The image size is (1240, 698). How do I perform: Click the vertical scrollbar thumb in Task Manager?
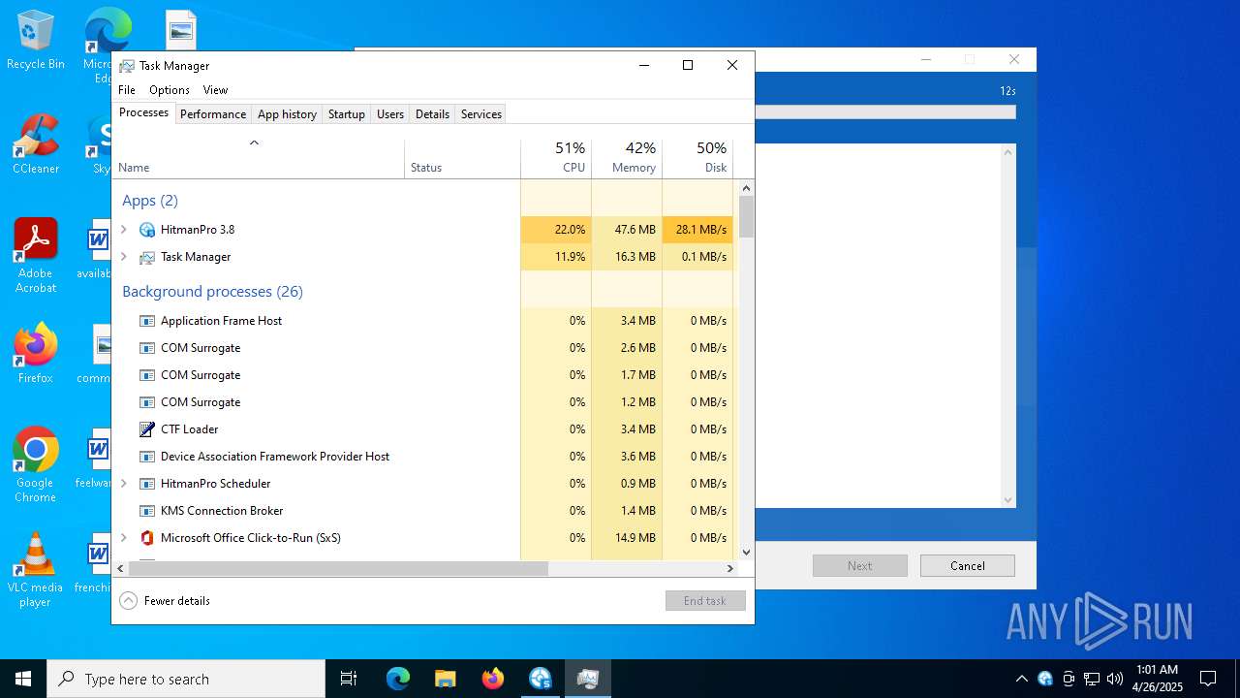coord(746,217)
